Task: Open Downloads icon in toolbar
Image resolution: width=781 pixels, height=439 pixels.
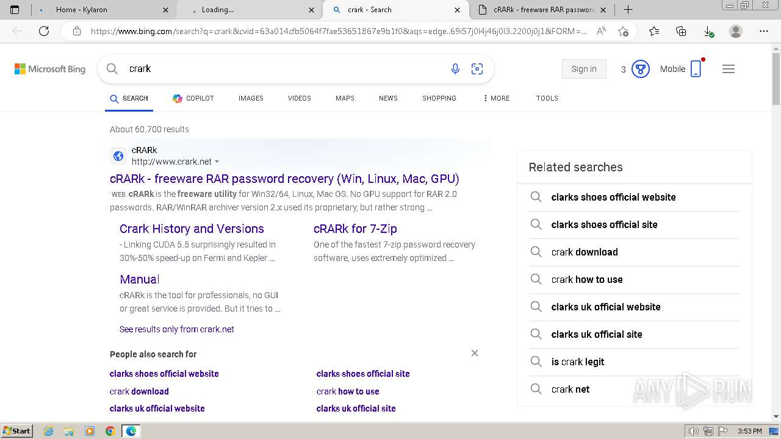Action: [x=708, y=31]
